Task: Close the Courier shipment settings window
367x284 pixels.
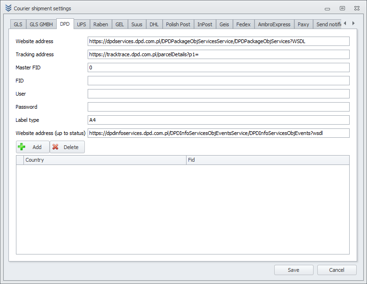Action: coord(357,8)
